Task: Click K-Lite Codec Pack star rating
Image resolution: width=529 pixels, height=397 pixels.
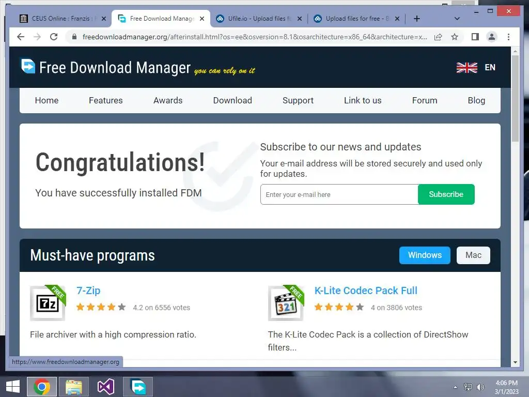Action: (339, 307)
